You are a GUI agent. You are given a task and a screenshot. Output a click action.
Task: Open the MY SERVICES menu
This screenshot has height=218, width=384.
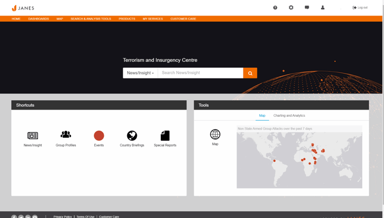coord(153,19)
